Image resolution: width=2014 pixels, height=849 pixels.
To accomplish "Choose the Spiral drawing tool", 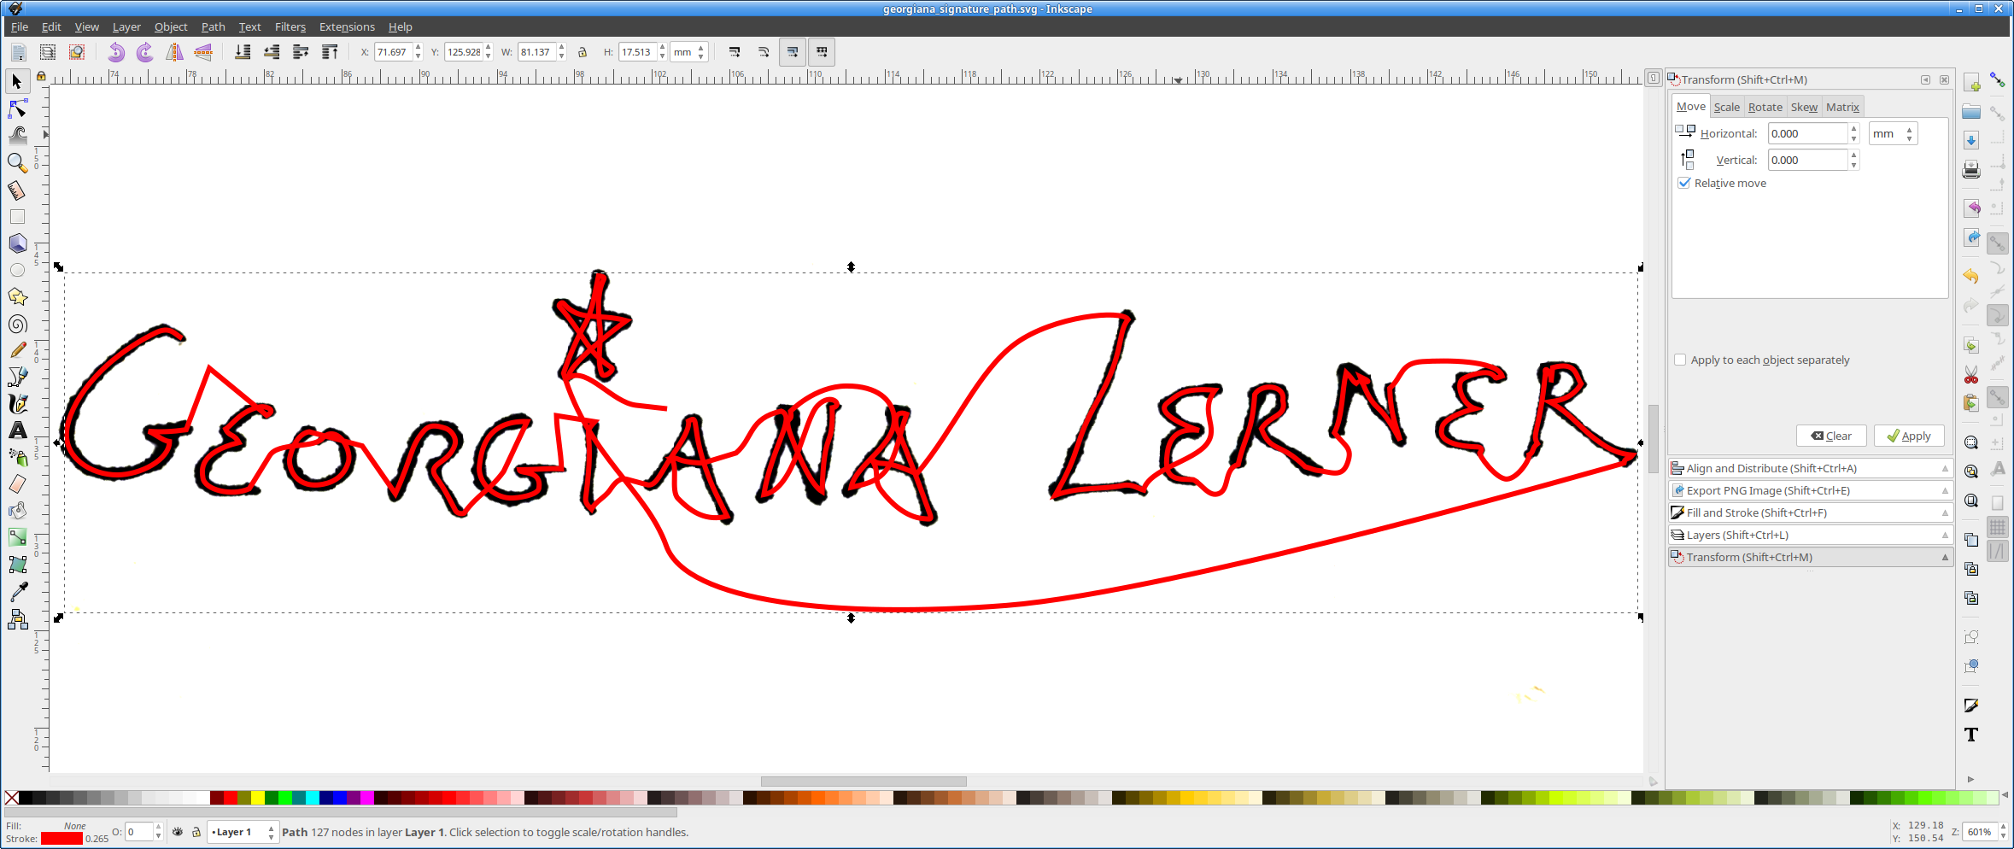I will (x=17, y=325).
